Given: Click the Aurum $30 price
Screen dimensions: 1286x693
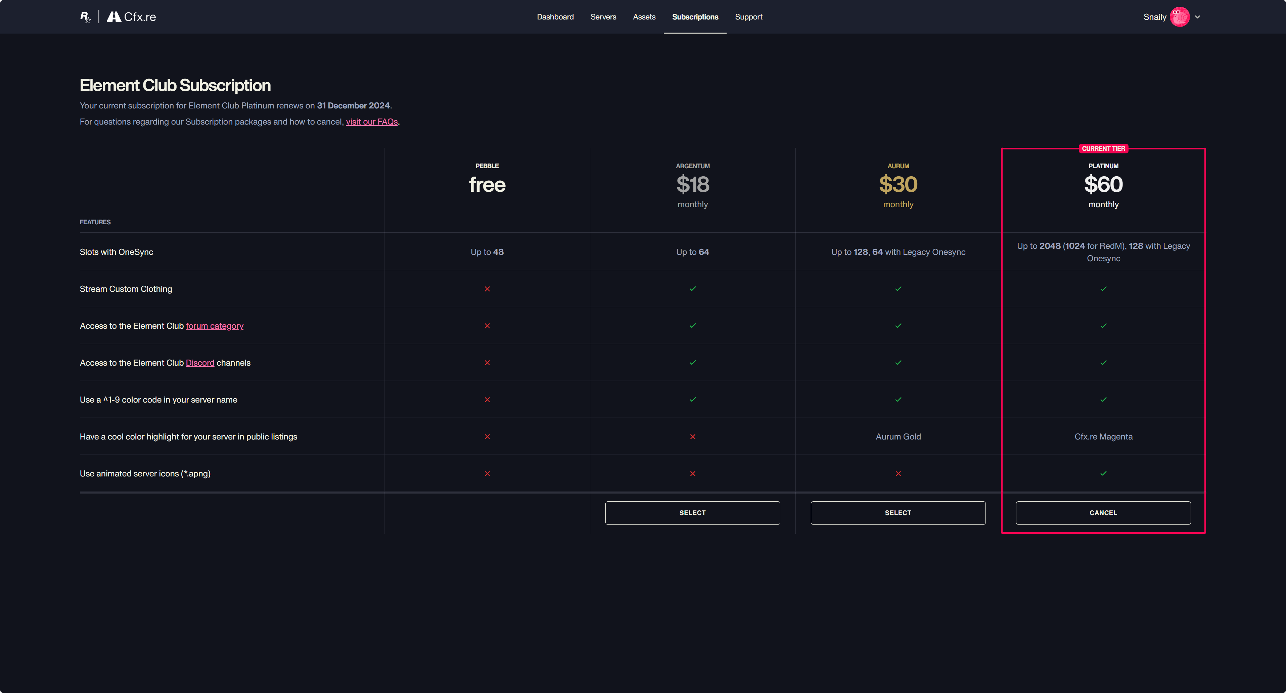Looking at the screenshot, I should (898, 185).
